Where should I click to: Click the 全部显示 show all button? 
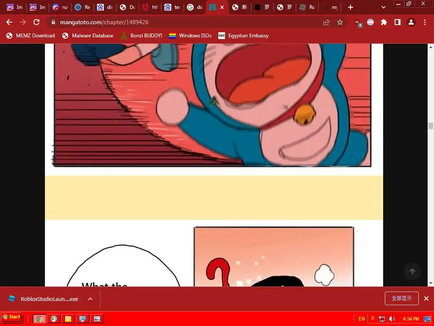(401, 298)
